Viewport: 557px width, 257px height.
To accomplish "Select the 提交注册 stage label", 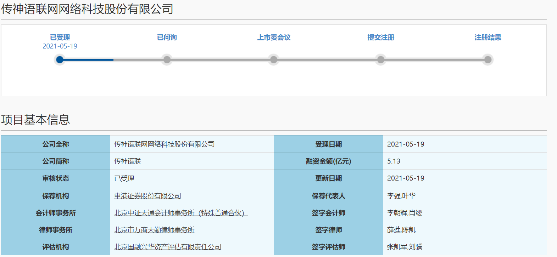I will click(x=381, y=38).
